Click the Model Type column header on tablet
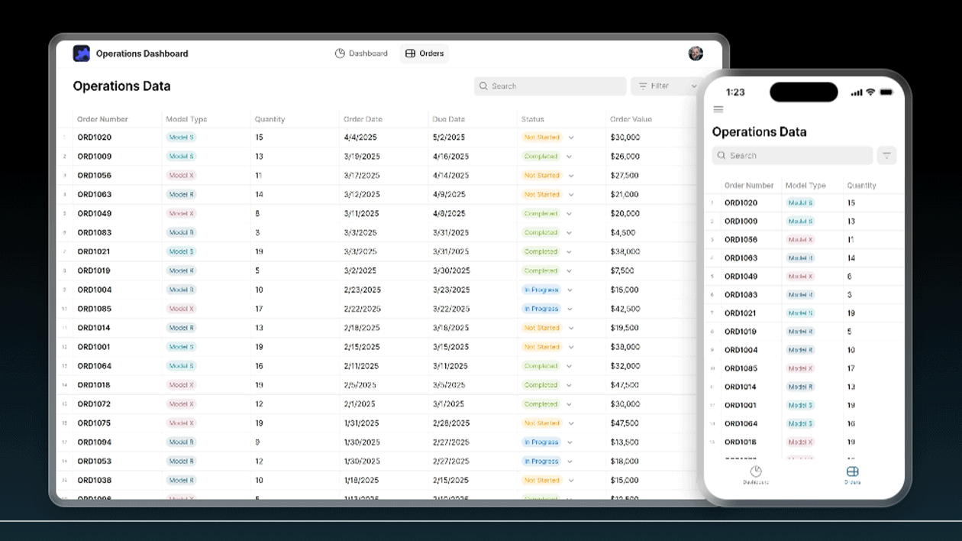The width and height of the screenshot is (962, 541). (x=186, y=119)
